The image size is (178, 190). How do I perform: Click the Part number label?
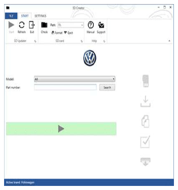pyautogui.click(x=13, y=88)
